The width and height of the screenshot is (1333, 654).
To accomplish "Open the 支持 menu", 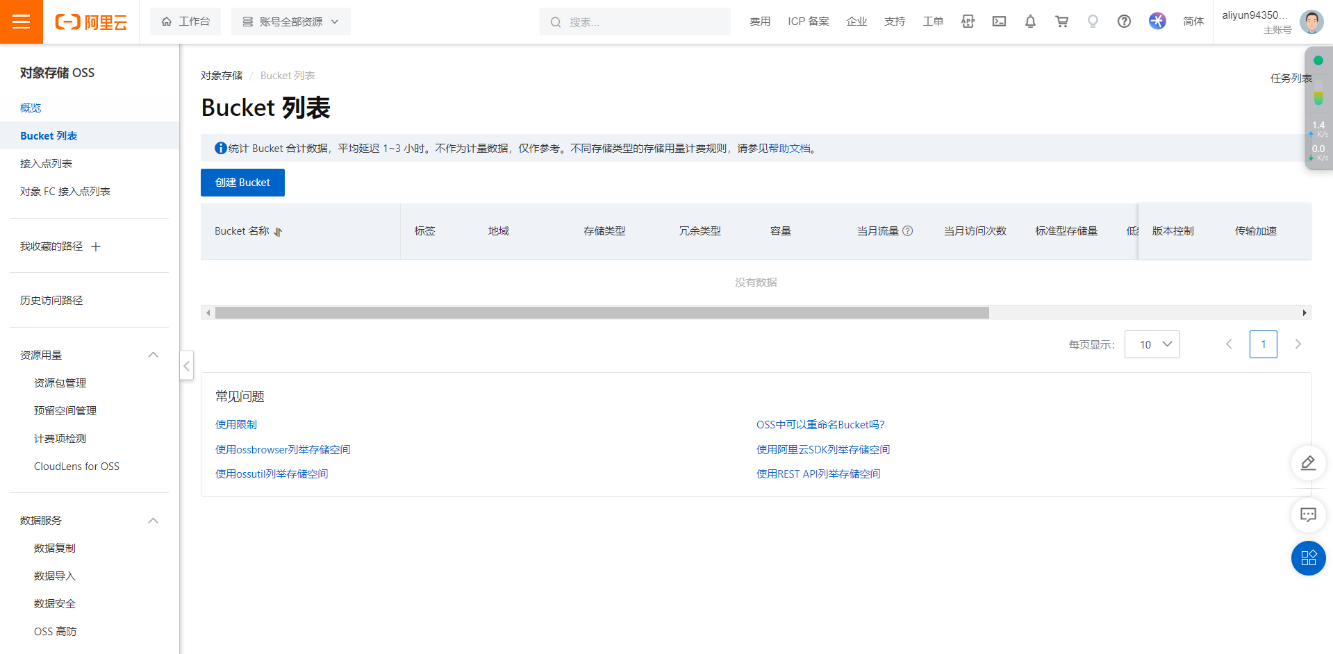I will point(895,22).
